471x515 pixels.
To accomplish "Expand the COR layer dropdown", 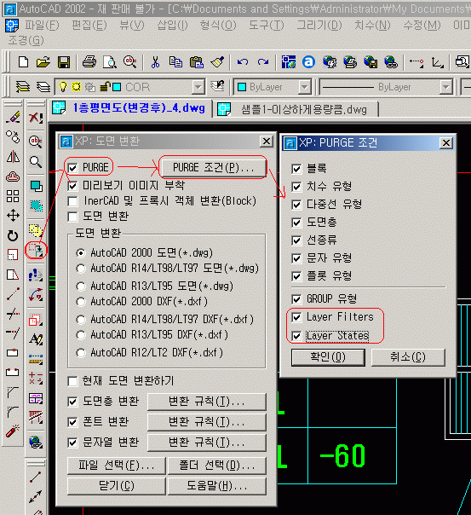I will [198, 87].
